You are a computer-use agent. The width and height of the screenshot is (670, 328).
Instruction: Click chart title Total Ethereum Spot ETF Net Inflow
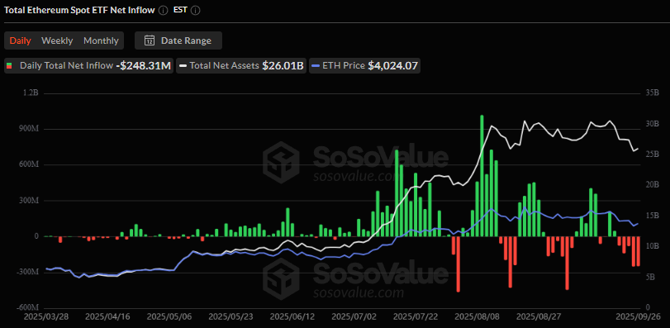point(79,11)
